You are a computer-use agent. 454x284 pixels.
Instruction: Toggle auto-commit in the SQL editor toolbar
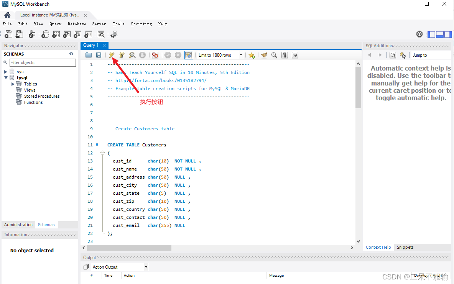[x=189, y=55]
